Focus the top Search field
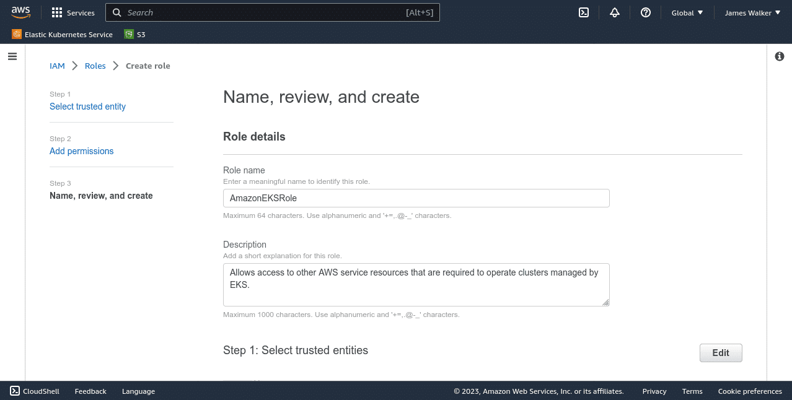 pos(273,12)
